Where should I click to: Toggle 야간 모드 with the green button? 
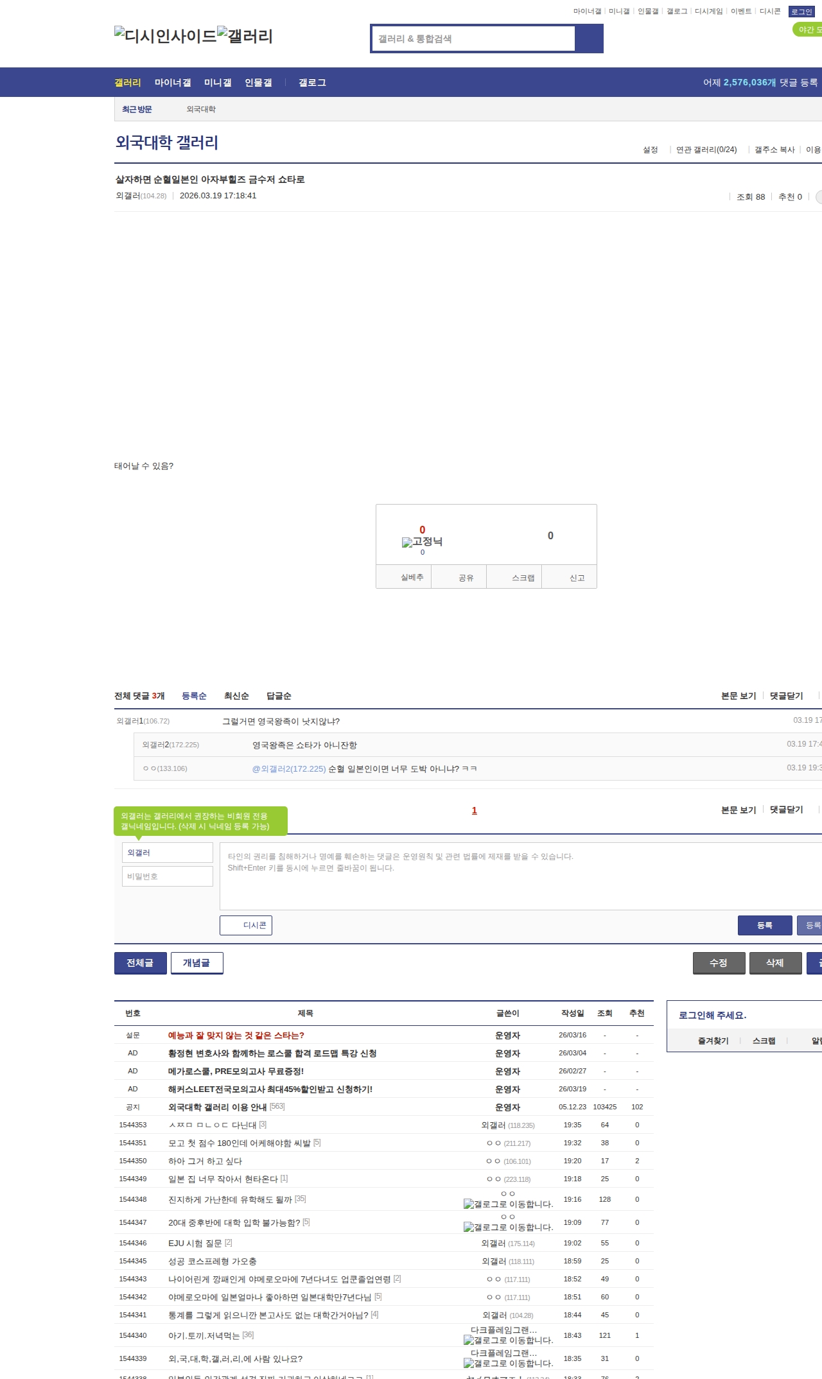click(808, 30)
